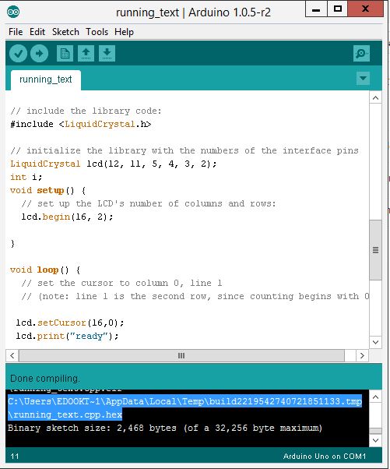Viewport: 390px width, 469px height.
Task: Click the 'Done compiling.' status message
Action: pos(45,379)
